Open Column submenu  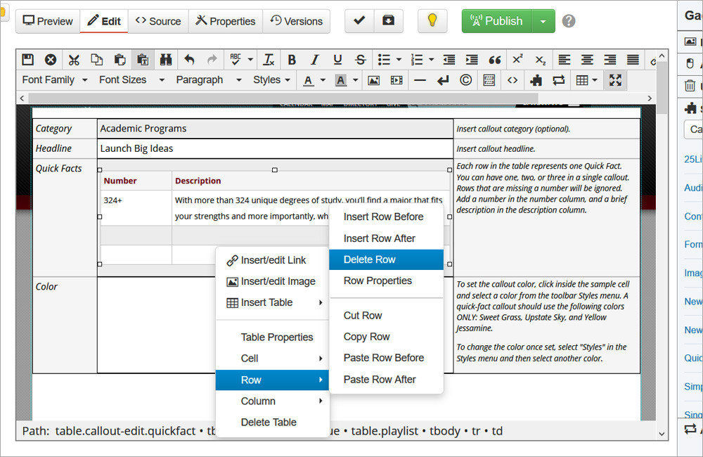[x=272, y=401]
